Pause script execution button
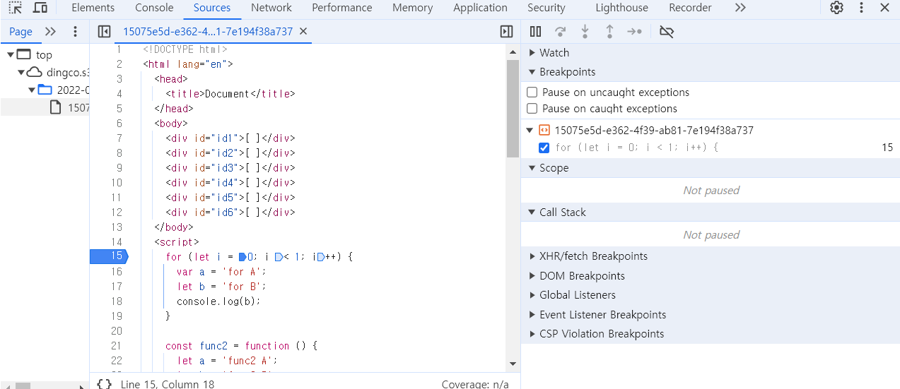This screenshot has height=389, width=900. click(536, 32)
